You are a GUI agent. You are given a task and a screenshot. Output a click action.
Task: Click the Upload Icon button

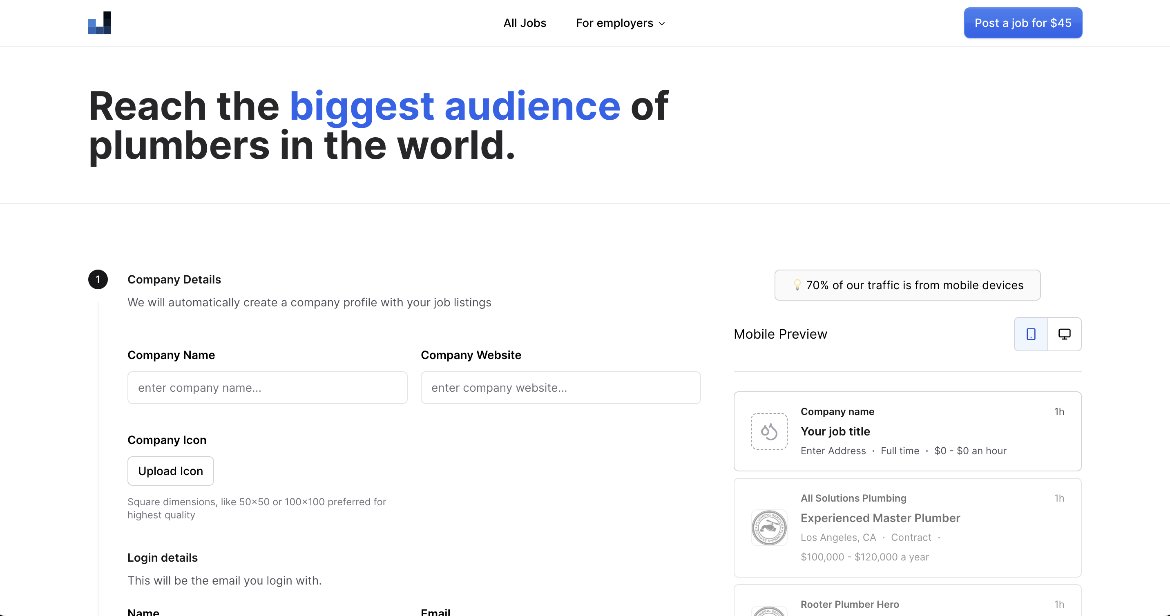[x=170, y=471]
